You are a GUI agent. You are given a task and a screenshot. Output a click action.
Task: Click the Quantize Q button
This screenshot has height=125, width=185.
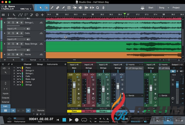[x=97, y=8]
